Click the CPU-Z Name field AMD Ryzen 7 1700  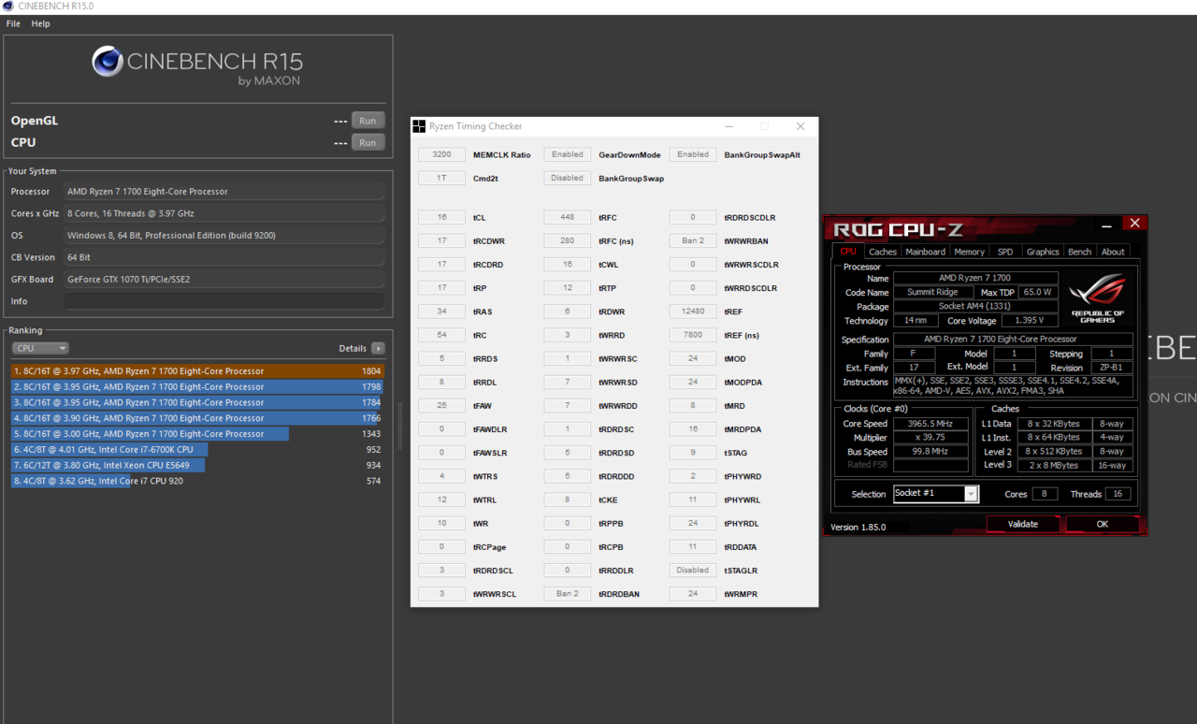975,278
